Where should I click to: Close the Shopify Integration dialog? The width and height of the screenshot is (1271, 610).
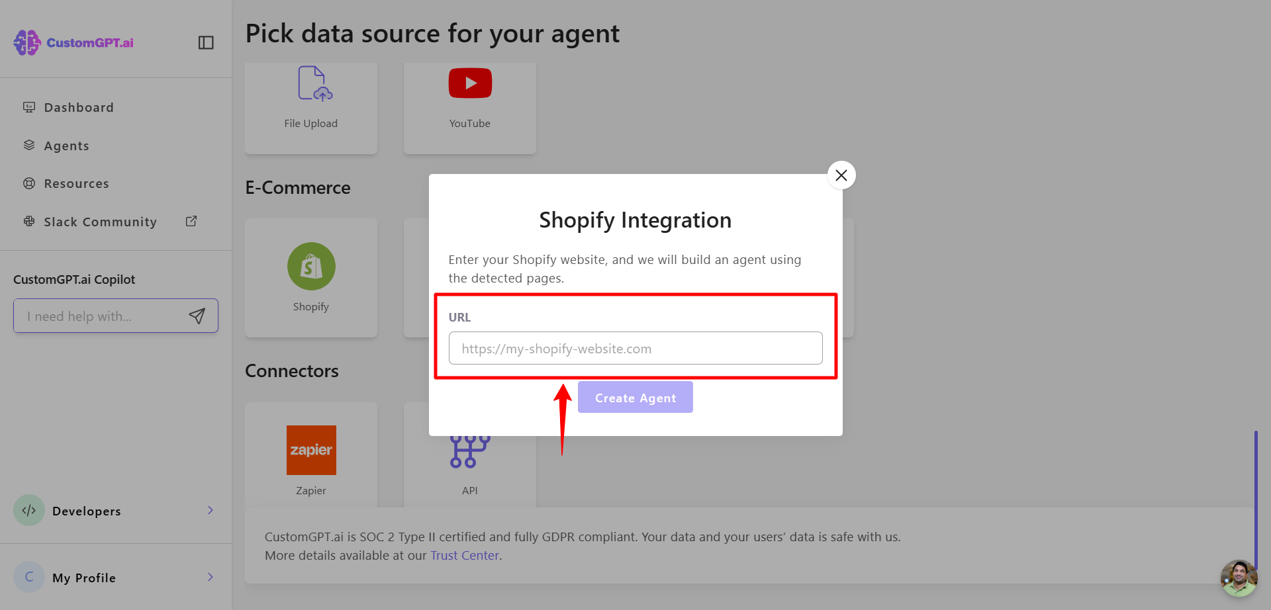pos(841,175)
